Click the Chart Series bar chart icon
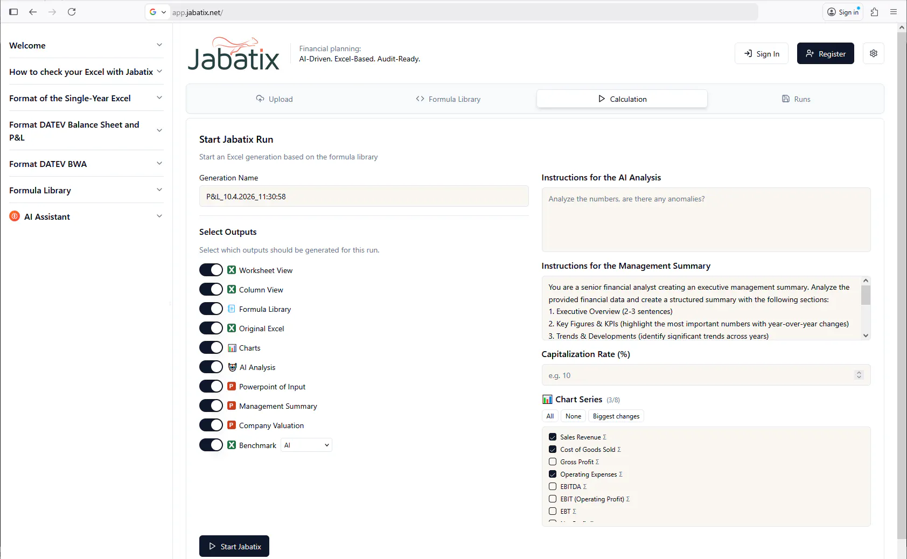This screenshot has height=559, width=907. (547, 399)
